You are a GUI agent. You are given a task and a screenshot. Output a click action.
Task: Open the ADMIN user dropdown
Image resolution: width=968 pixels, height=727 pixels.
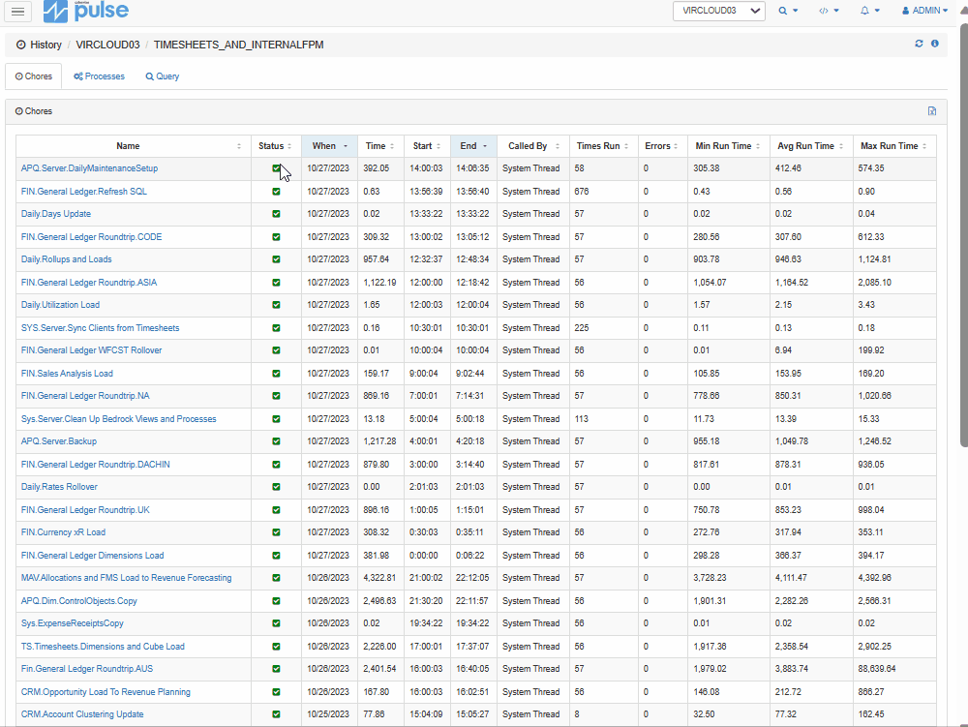point(924,11)
